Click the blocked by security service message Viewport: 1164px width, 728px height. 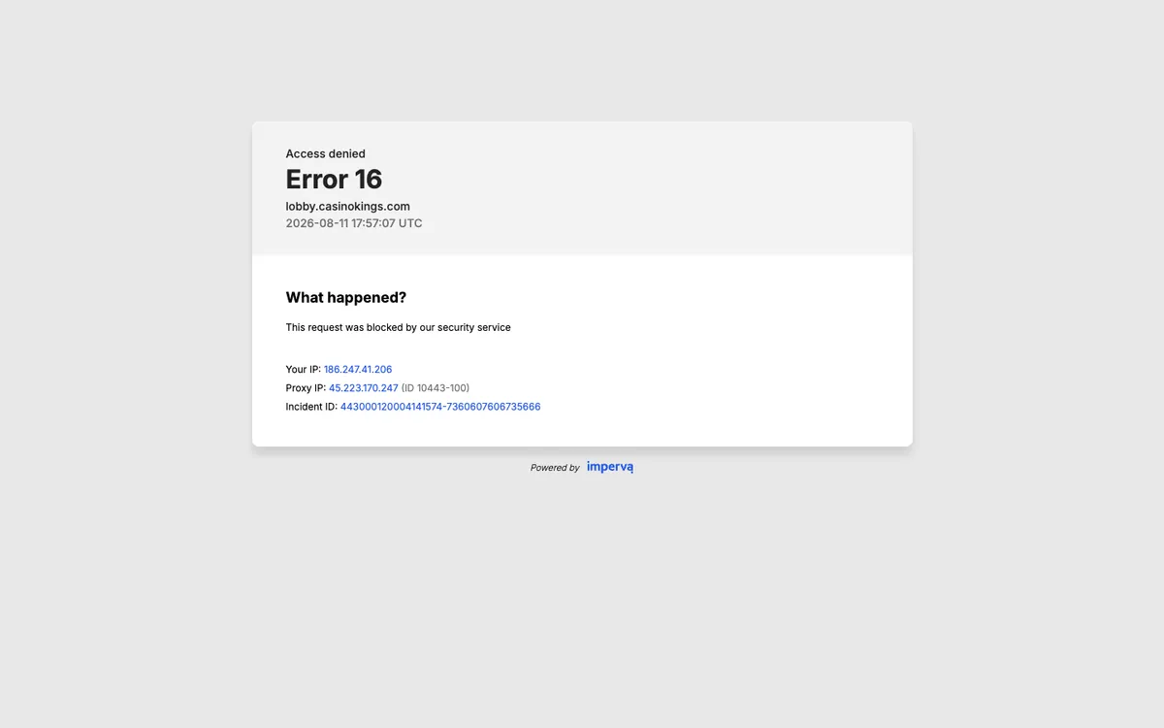[x=399, y=328]
